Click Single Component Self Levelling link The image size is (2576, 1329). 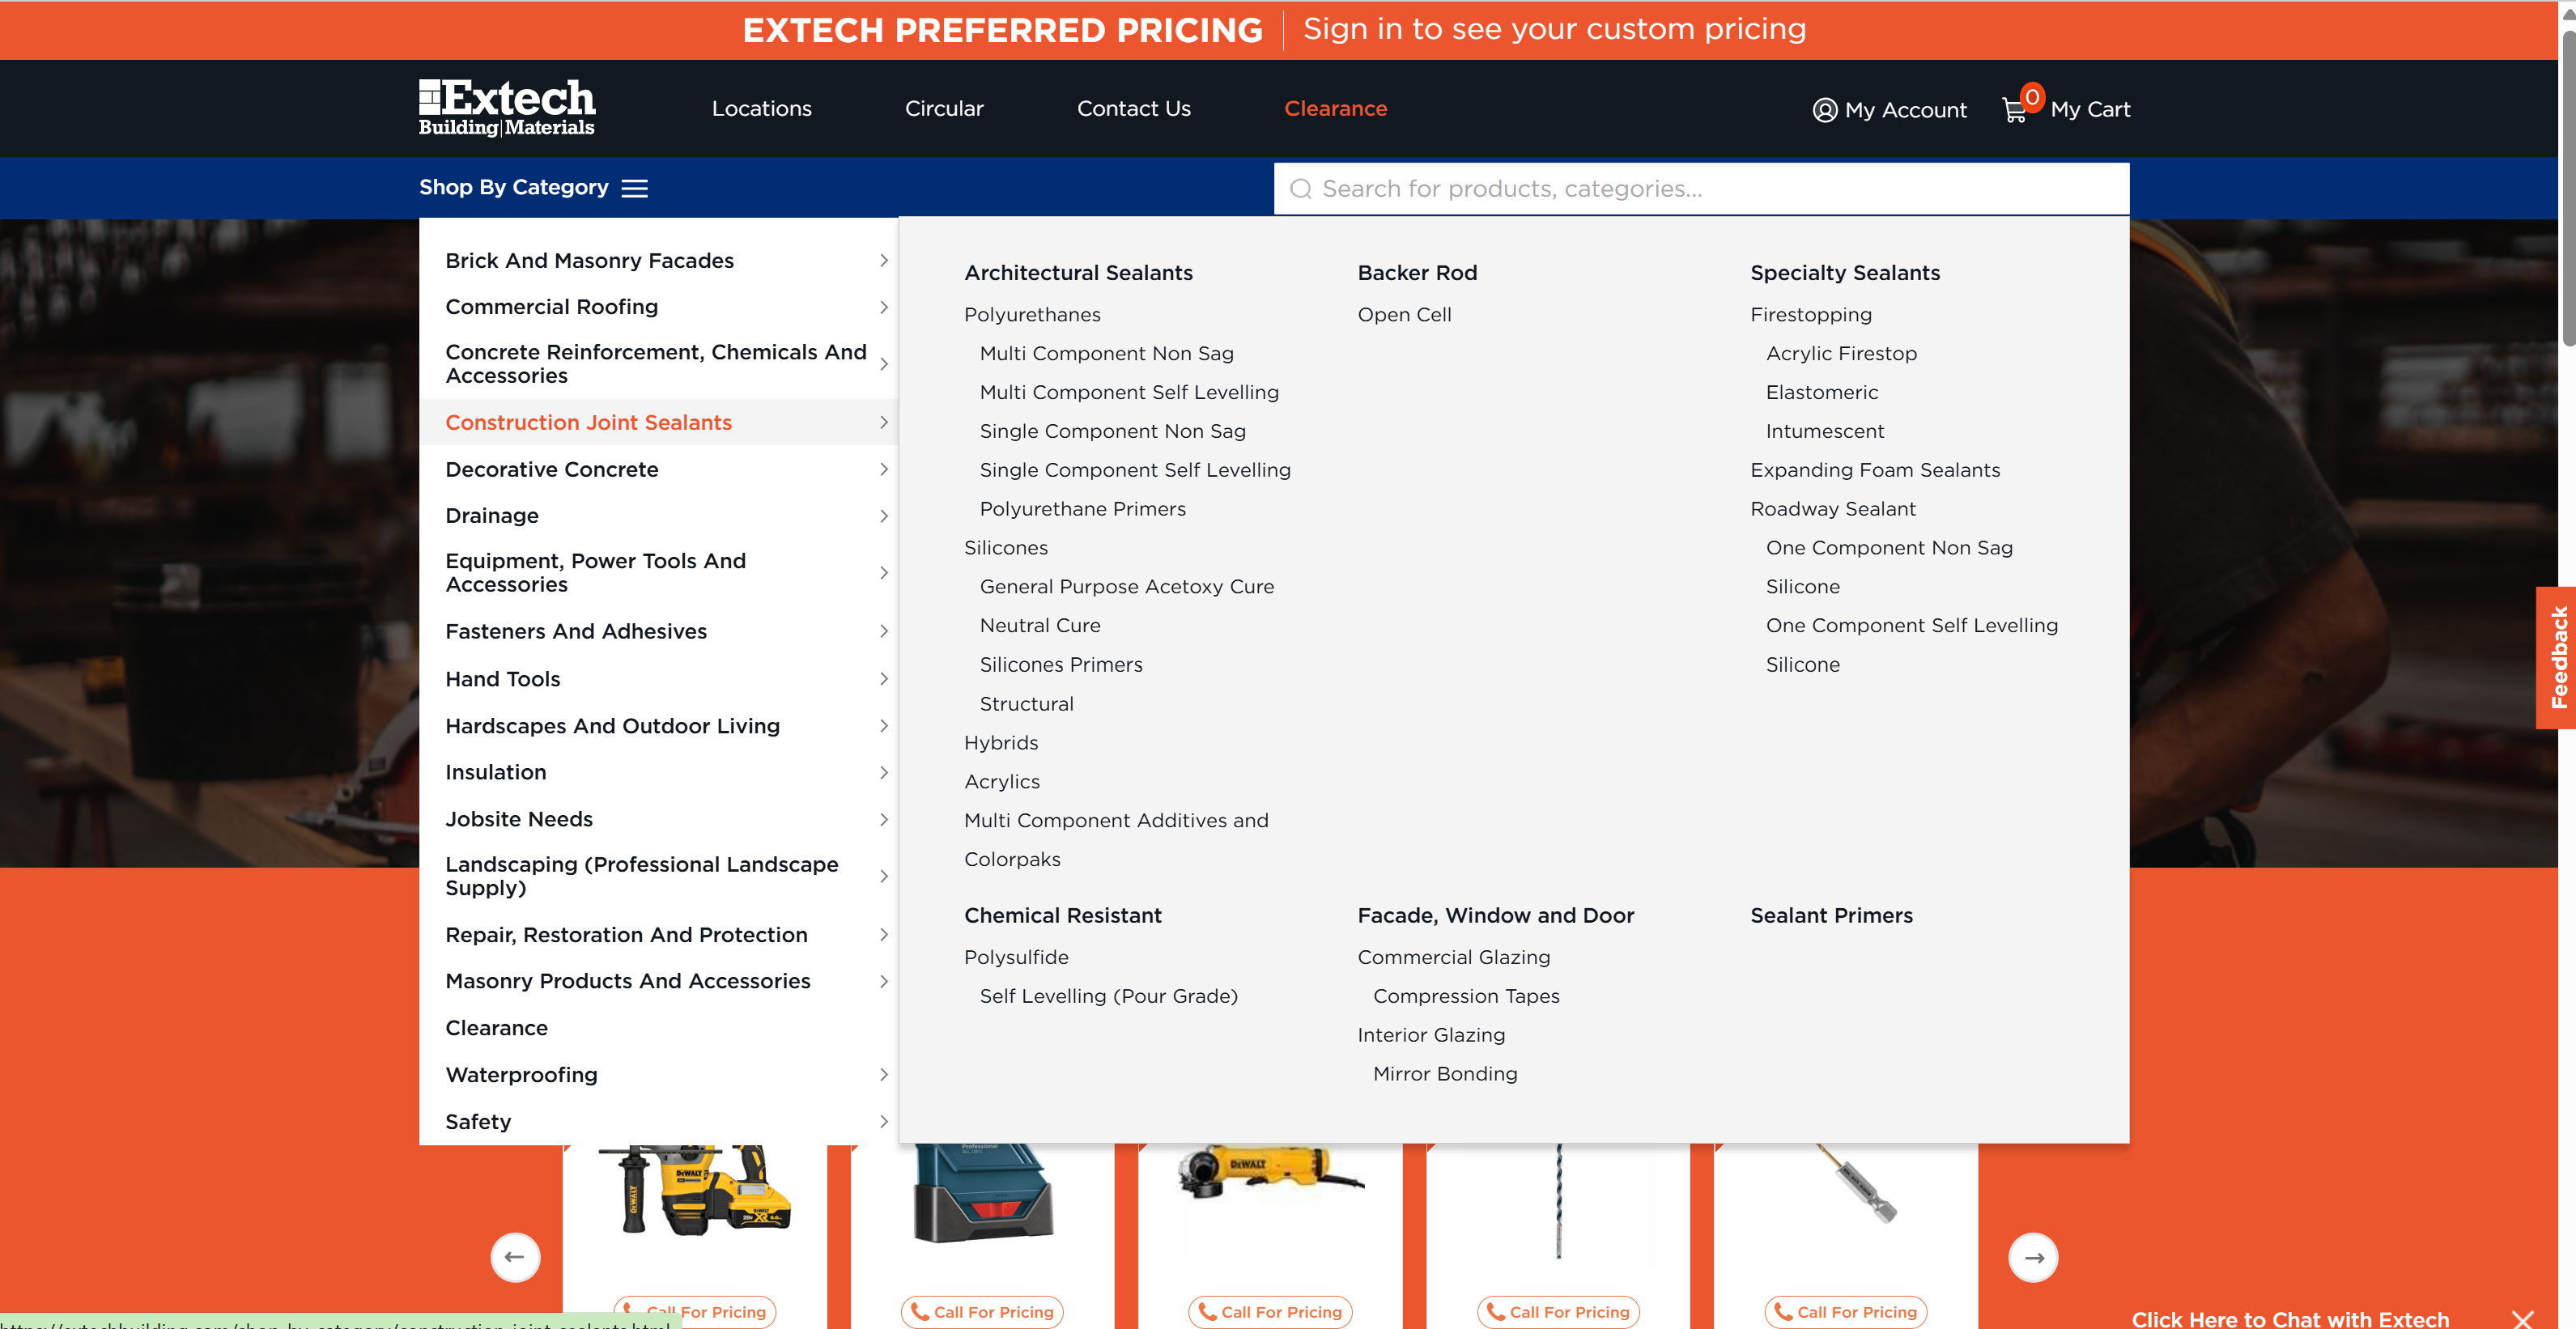1135,470
